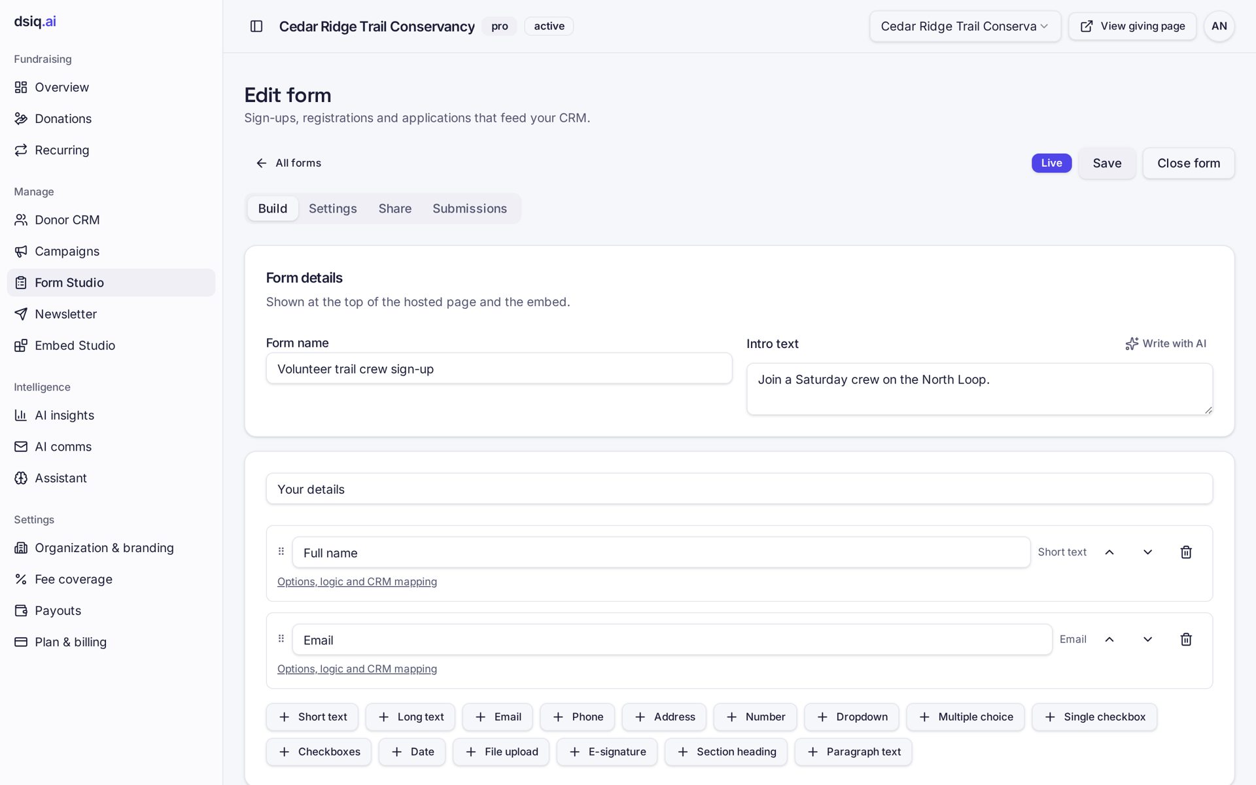Delete the Email field

click(x=1186, y=639)
